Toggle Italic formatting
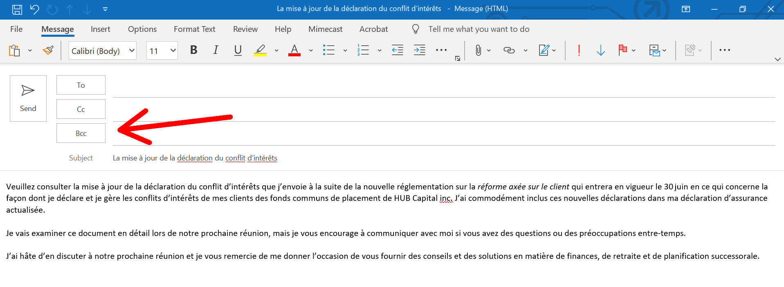 pos(216,50)
